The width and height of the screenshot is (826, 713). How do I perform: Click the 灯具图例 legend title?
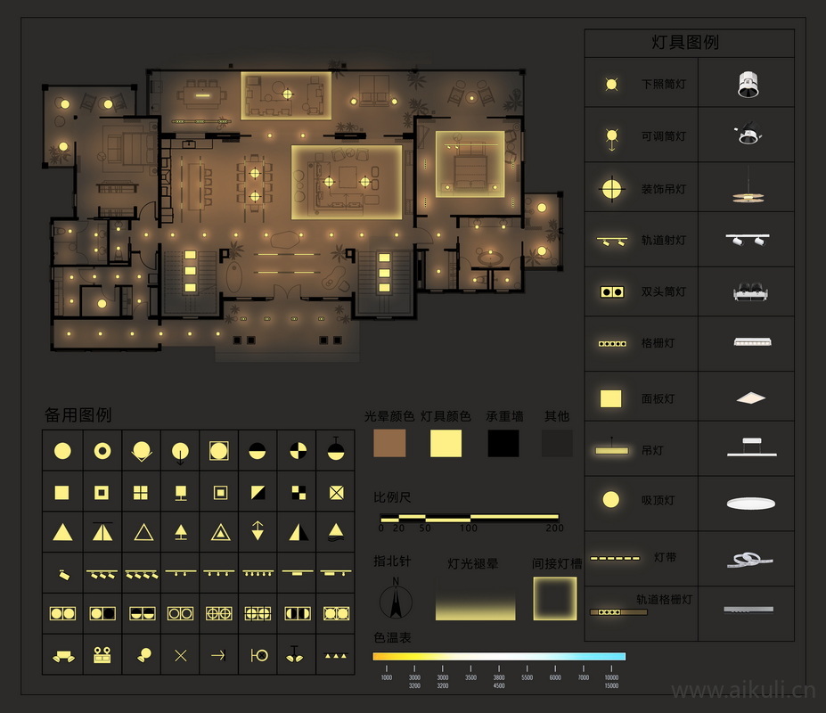(685, 42)
